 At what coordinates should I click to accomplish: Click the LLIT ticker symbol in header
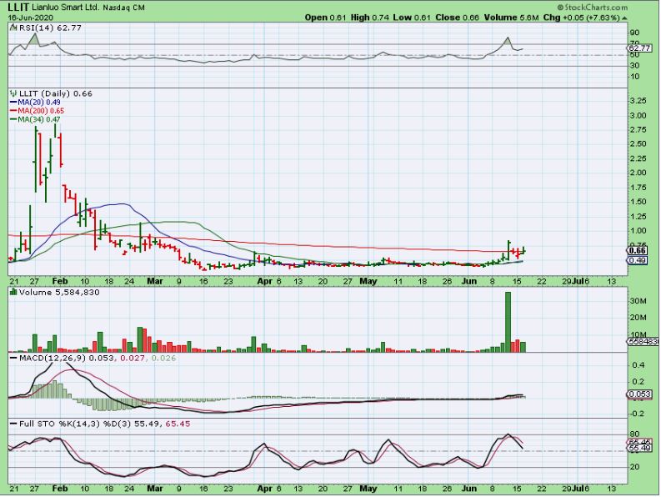click(17, 7)
